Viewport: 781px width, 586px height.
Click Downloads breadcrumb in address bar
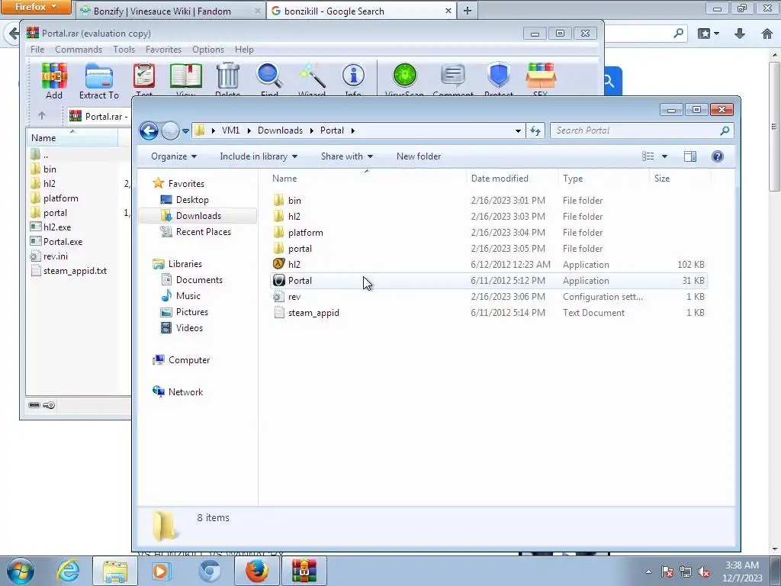point(280,130)
